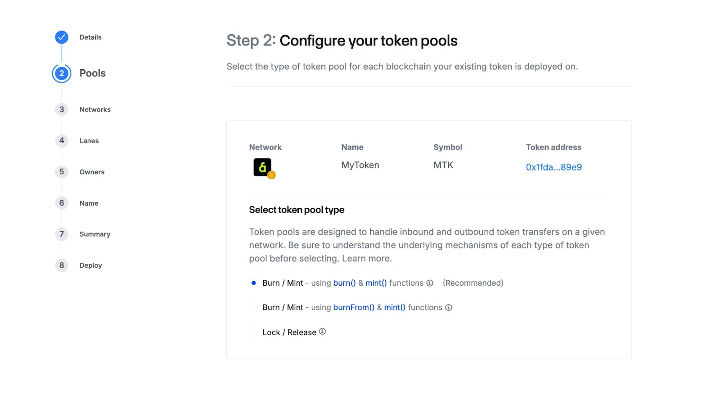Open the token address 0x1fda...89e9 link
720x395 pixels.
553,167
